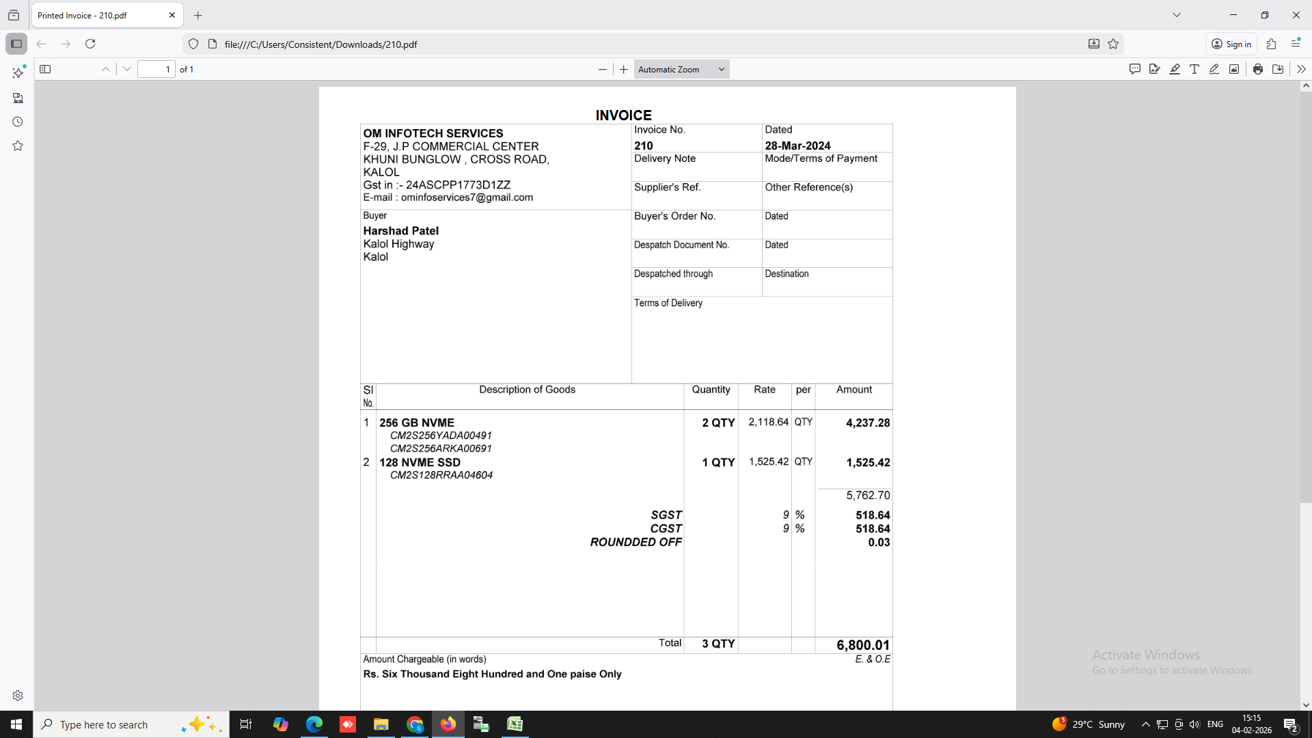Image resolution: width=1312 pixels, height=738 pixels.
Task: Toggle the Firefox sidebar panel button
Action: (x=16, y=44)
